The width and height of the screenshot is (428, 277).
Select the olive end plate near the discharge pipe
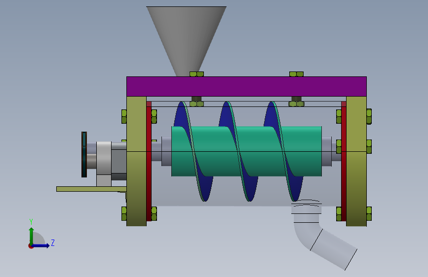(356, 161)
